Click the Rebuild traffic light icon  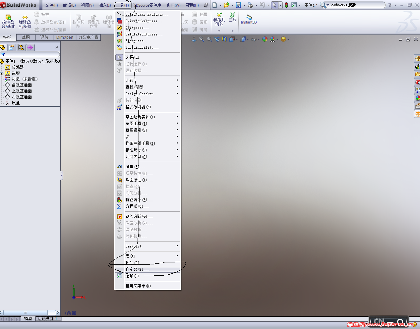point(286,5)
